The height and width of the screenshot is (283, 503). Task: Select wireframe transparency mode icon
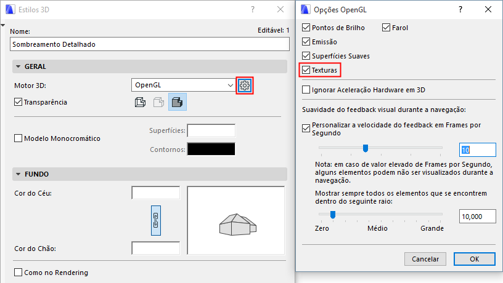tap(140, 102)
